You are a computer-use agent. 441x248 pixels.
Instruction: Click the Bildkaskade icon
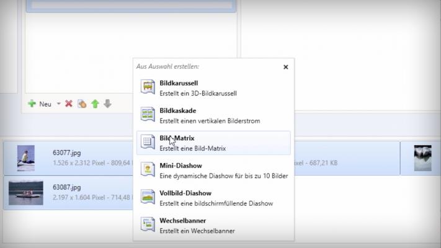[x=148, y=115]
